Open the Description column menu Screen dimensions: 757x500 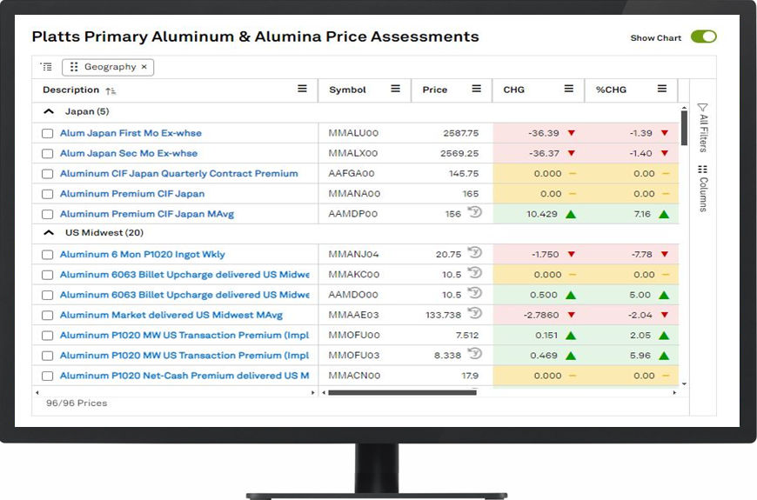[x=302, y=89]
